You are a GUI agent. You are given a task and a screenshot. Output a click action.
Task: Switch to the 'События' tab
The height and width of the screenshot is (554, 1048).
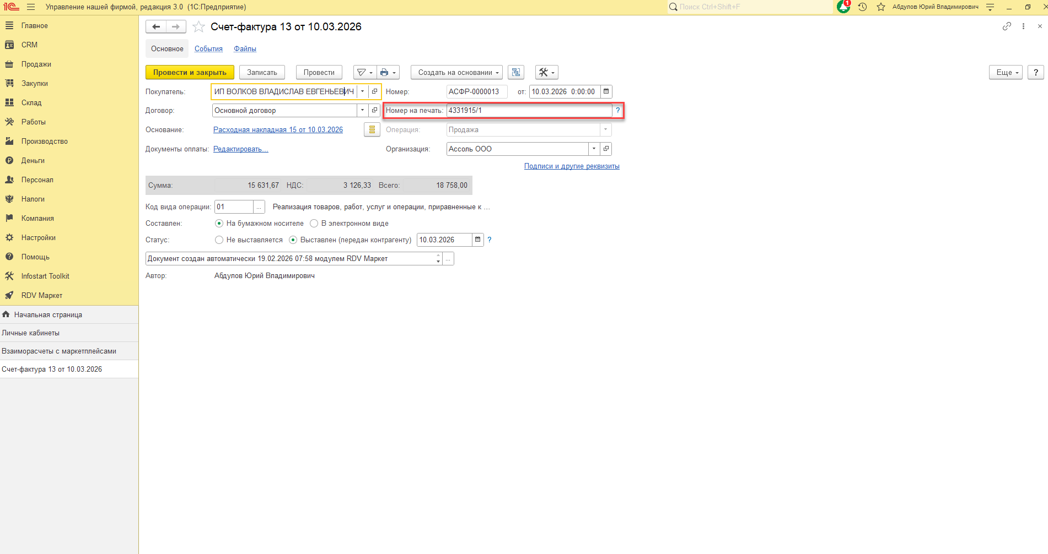point(208,49)
